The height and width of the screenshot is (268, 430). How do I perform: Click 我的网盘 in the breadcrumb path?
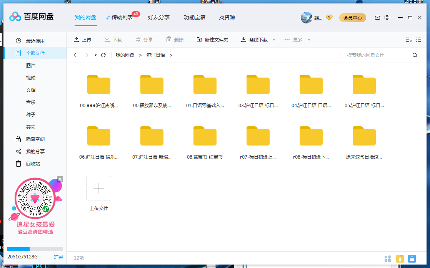pyautogui.click(x=125, y=55)
